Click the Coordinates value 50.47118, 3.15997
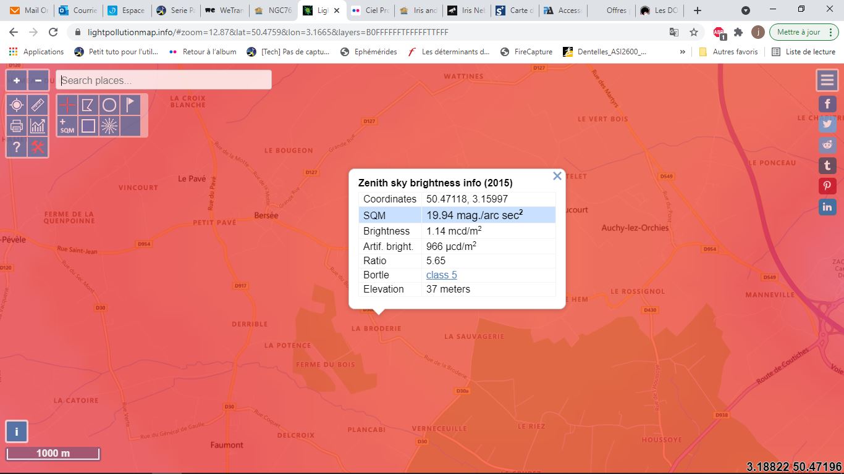844x474 pixels. [467, 199]
